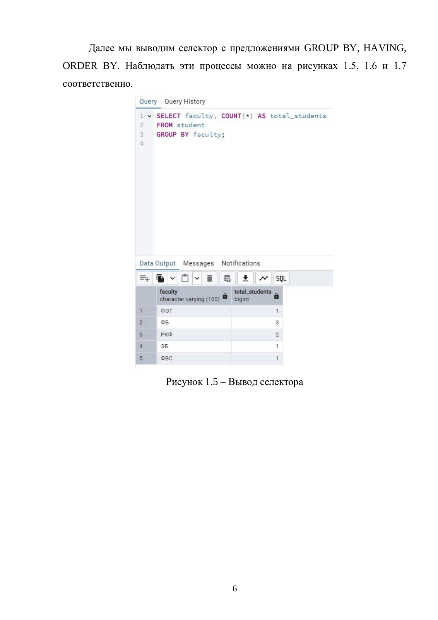Click the total_students value 1 in the ФЭТ row
This screenshot has height=620, width=438.
click(257, 311)
